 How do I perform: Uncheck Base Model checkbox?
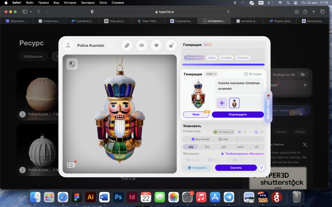click(x=193, y=139)
